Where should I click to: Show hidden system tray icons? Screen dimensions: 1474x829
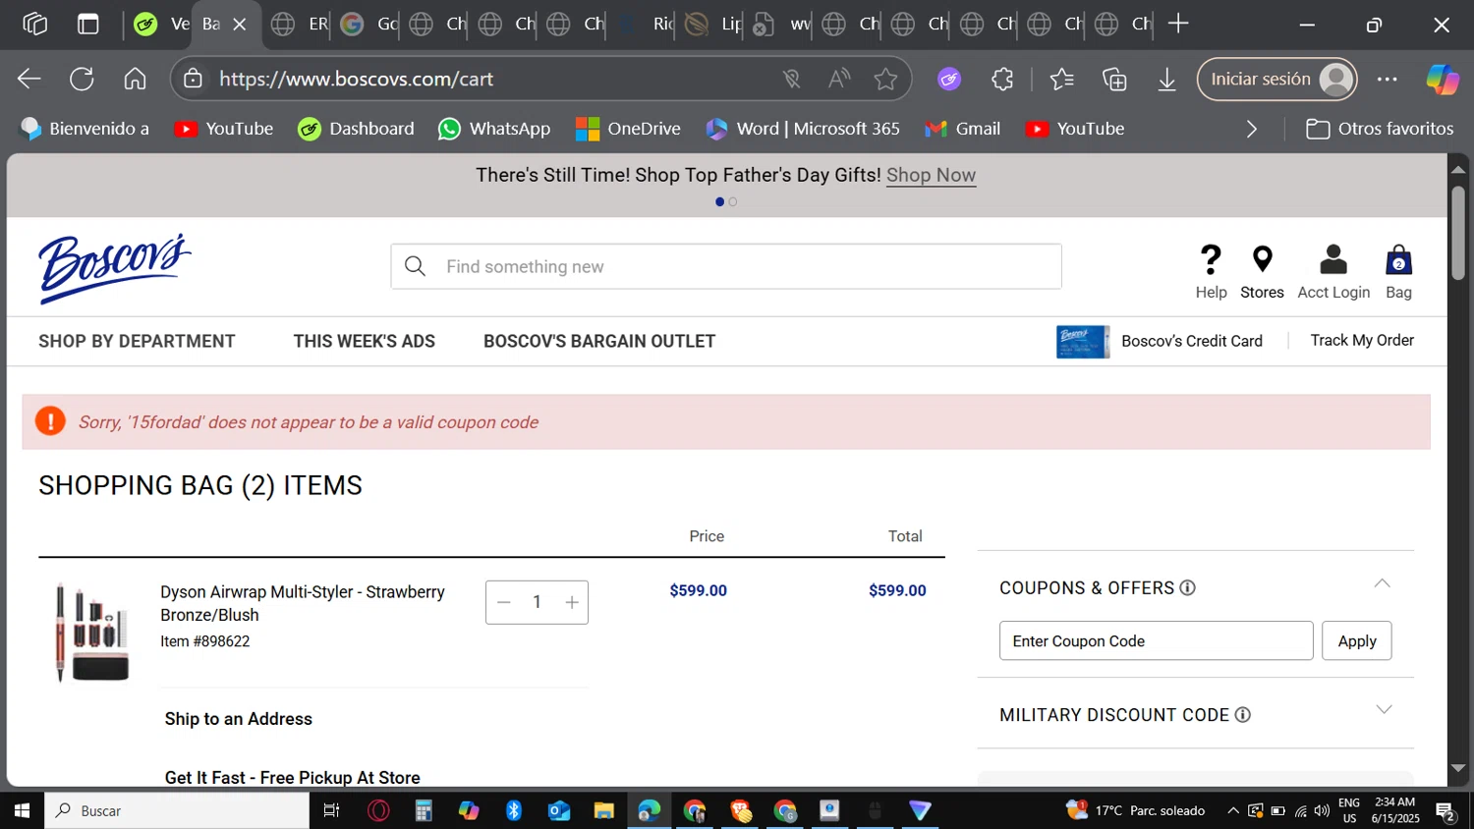1233,810
